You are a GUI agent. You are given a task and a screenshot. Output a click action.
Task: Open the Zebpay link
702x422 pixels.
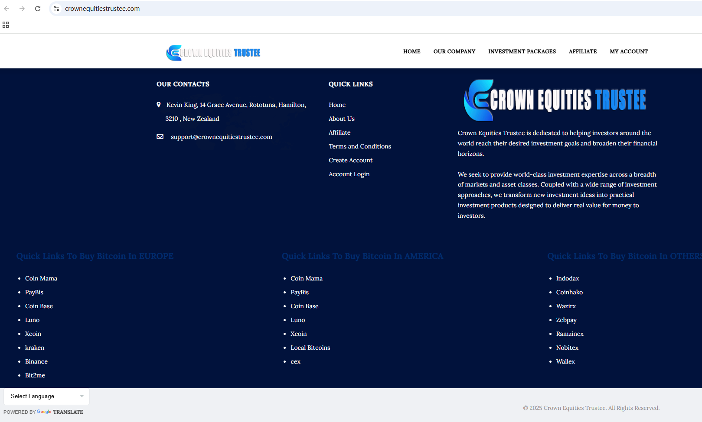[x=566, y=320]
